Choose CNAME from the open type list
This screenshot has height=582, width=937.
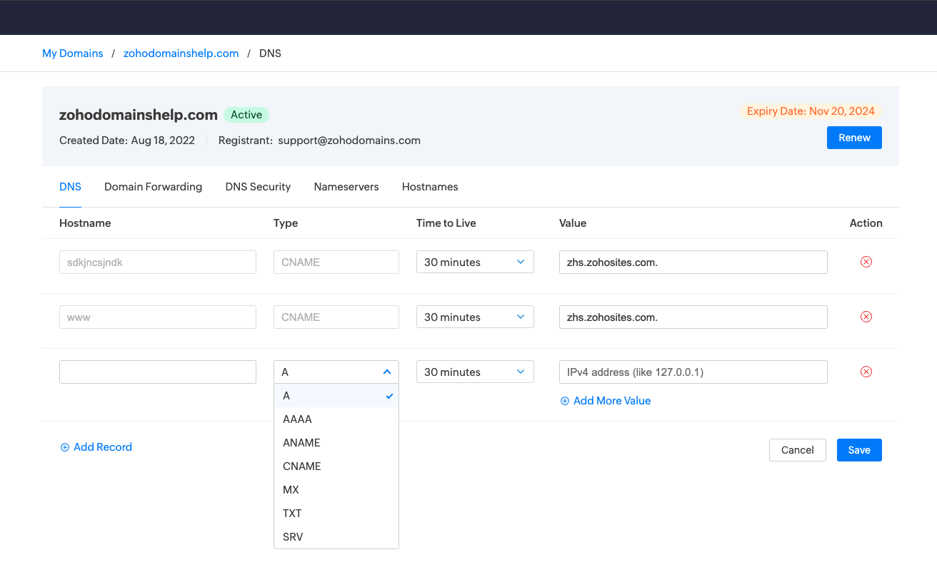click(x=336, y=466)
